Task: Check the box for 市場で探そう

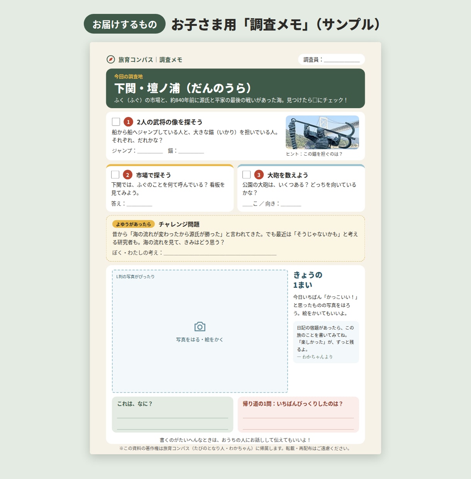Action: 115,175
